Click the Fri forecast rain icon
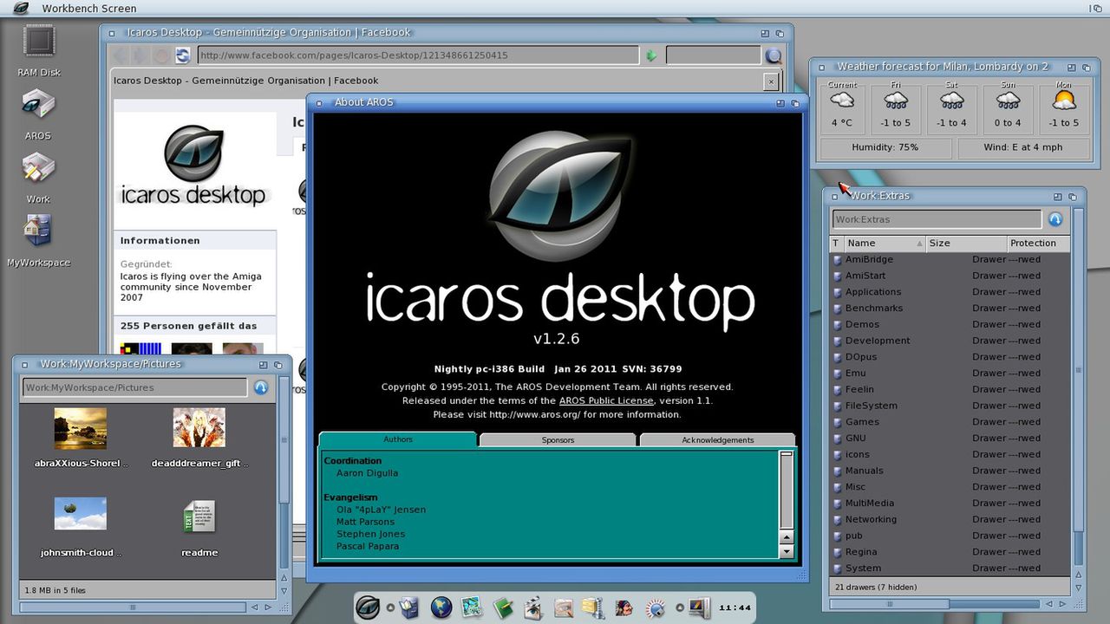This screenshot has height=624, width=1110. coord(896,101)
